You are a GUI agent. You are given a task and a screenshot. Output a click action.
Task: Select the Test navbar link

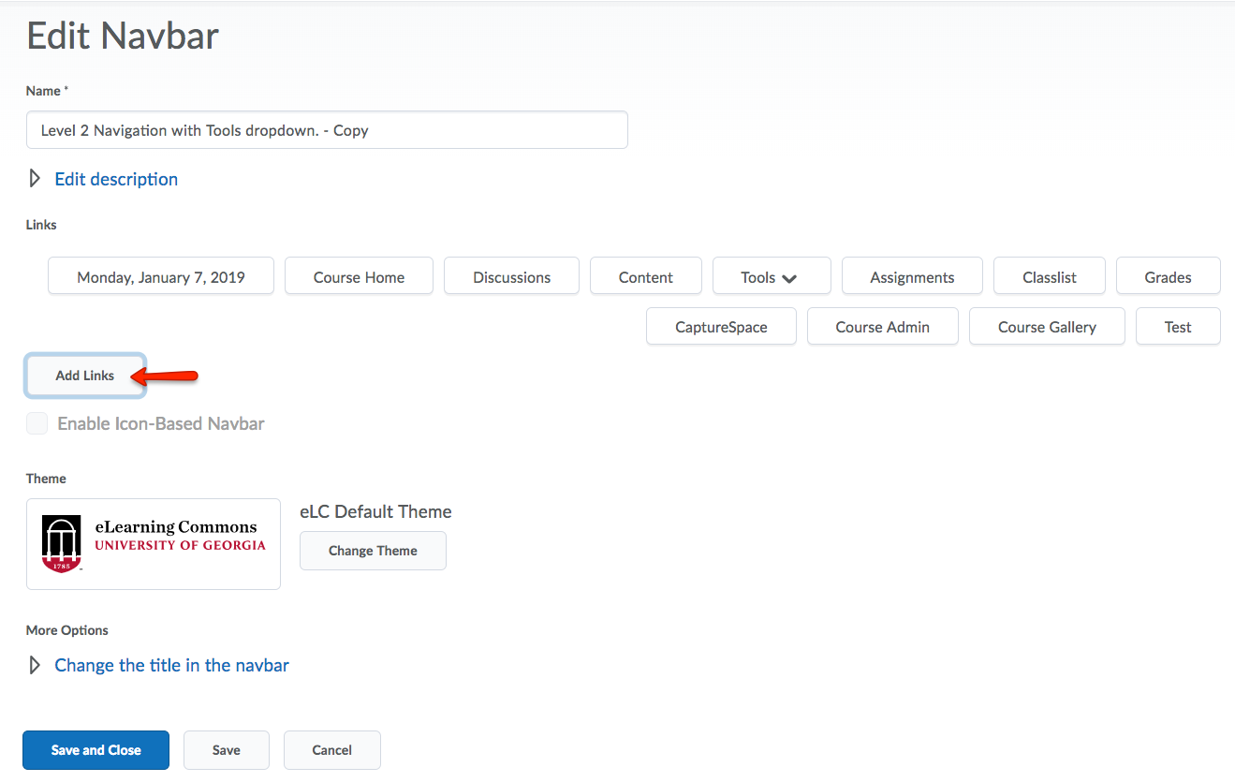(1178, 327)
